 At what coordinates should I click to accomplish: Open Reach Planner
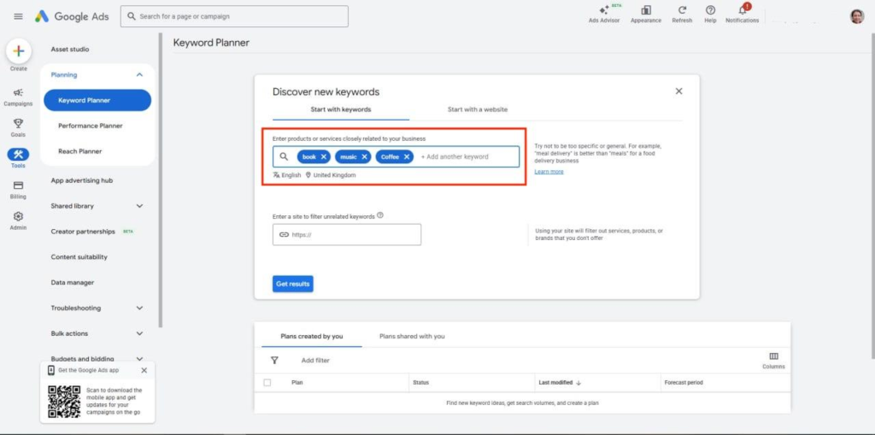80,151
